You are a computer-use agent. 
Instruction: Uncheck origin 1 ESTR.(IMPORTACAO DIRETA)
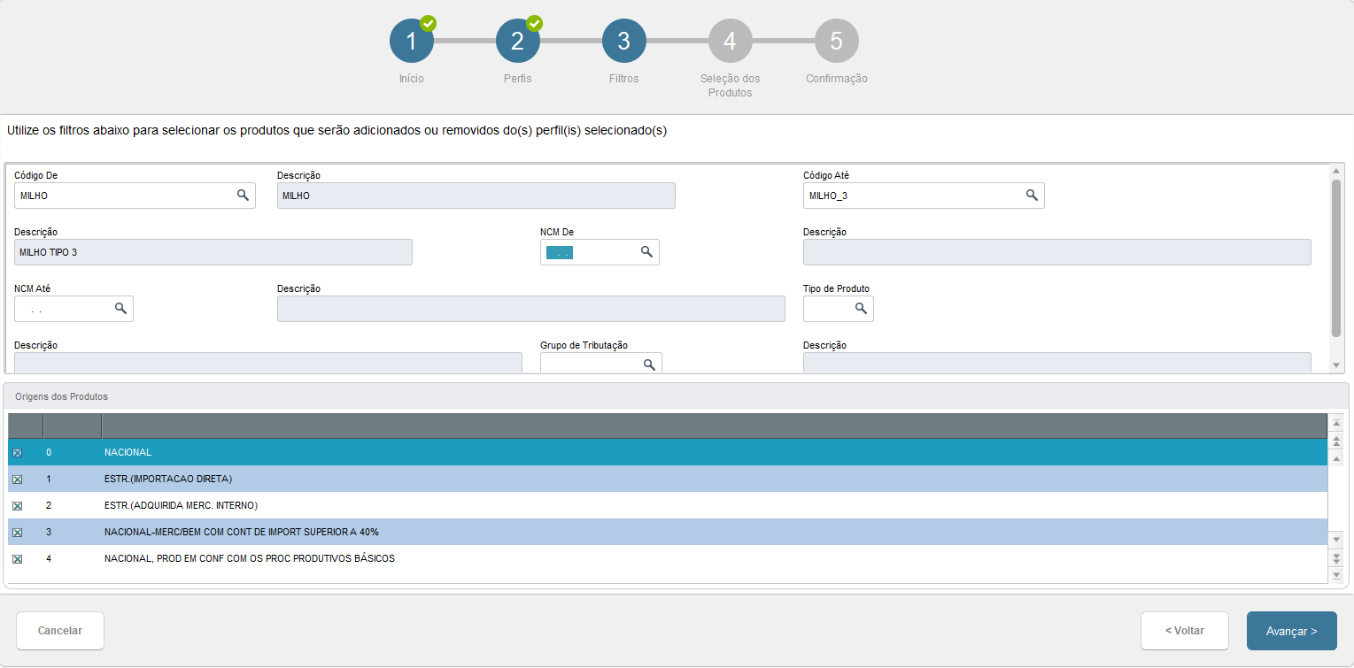click(x=17, y=480)
